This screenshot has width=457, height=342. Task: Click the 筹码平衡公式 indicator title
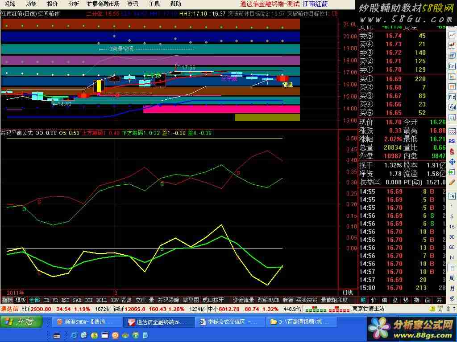[17, 133]
